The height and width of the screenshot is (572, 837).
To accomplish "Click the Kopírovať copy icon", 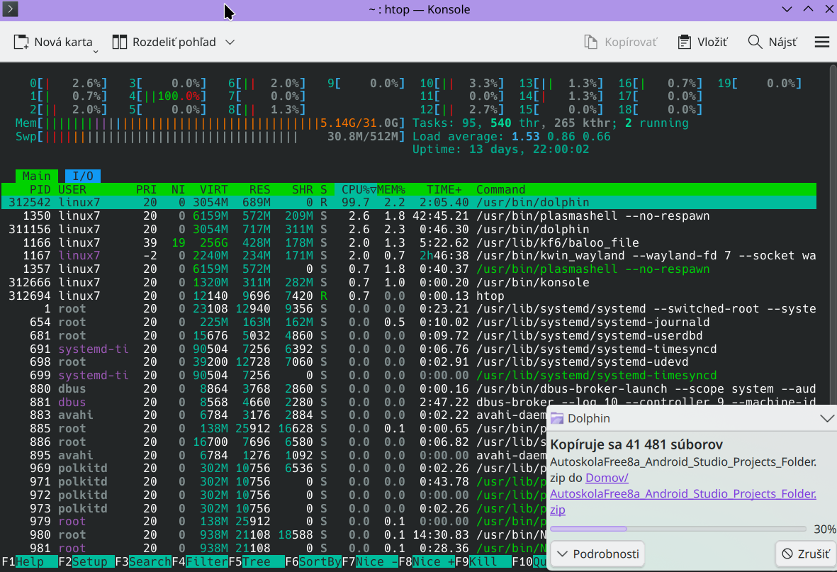I will click(x=591, y=42).
